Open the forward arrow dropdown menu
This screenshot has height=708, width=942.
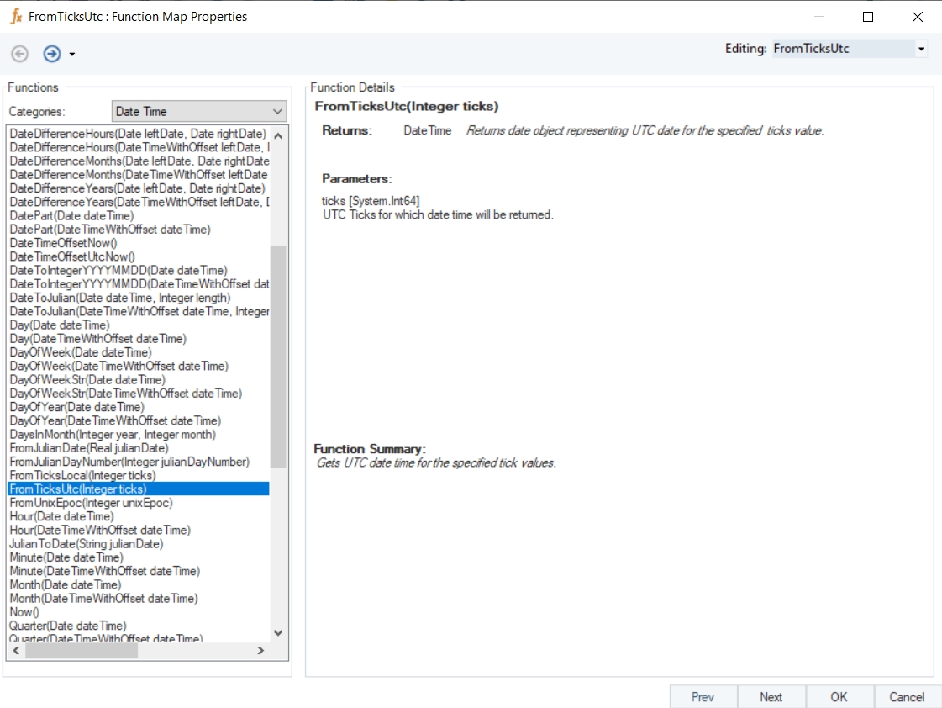[x=72, y=55]
